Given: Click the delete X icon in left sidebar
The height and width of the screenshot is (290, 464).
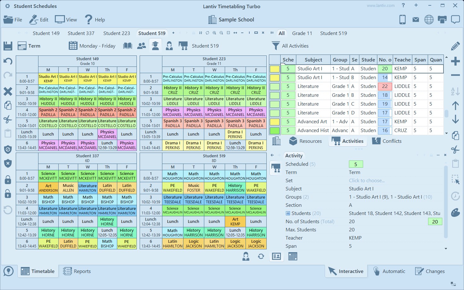Looking at the screenshot, I should [x=8, y=91].
